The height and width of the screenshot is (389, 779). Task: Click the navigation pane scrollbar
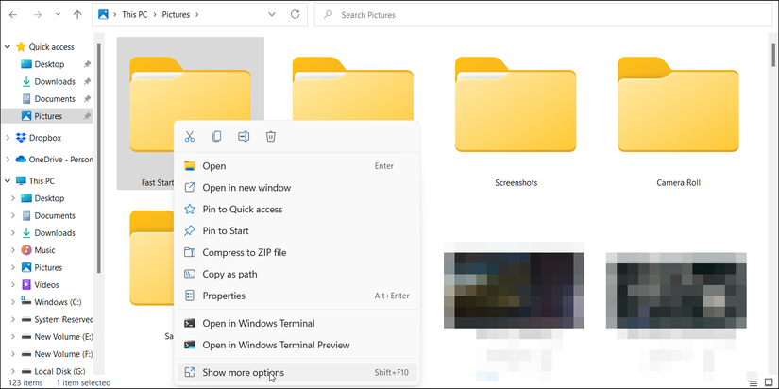[99, 158]
